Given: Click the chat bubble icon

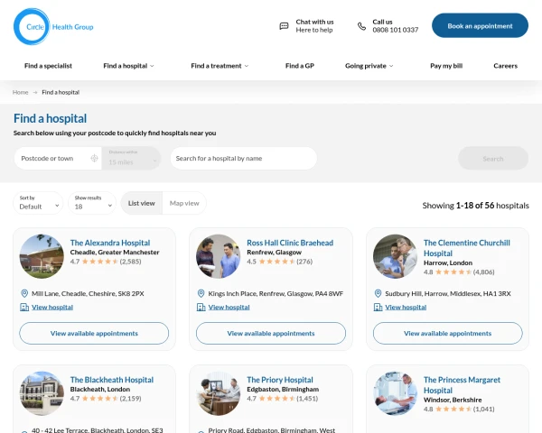Looking at the screenshot, I should (284, 26).
